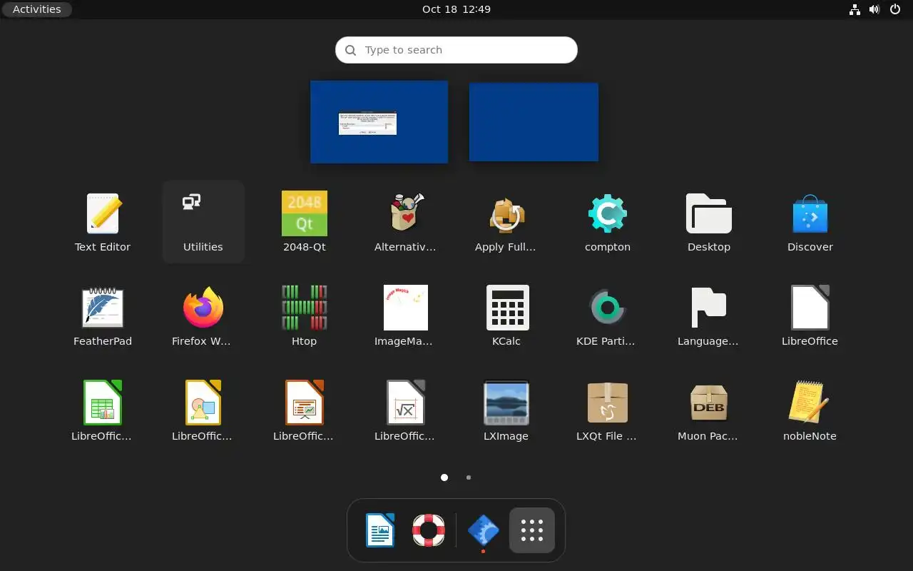Viewport: 913px width, 571px height.
Task: Click the volume speaker icon
Action: pos(874,9)
